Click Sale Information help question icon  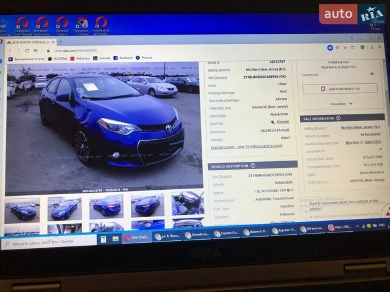[x=338, y=118]
